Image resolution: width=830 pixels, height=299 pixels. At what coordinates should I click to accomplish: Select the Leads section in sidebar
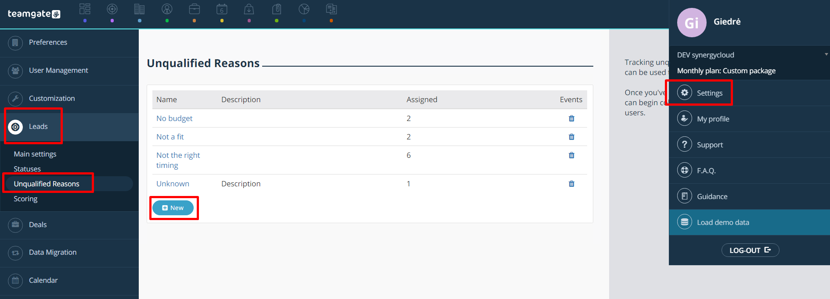pyautogui.click(x=69, y=127)
